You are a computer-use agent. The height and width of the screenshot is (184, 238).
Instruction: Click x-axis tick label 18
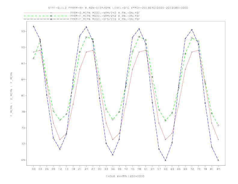[x=73, y=169]
